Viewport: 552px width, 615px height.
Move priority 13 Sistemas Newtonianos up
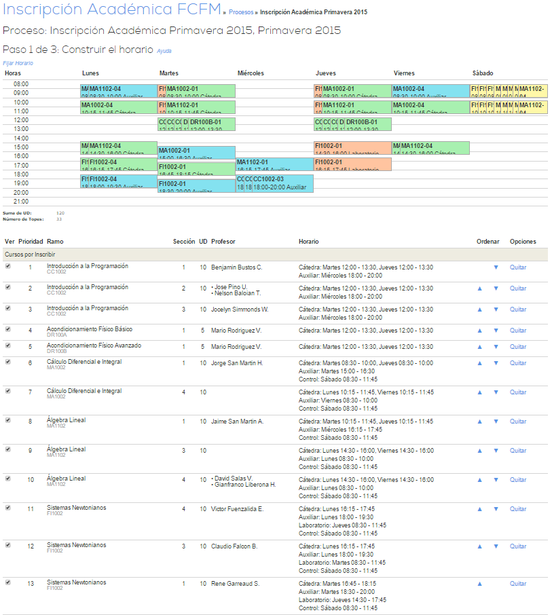point(479,584)
